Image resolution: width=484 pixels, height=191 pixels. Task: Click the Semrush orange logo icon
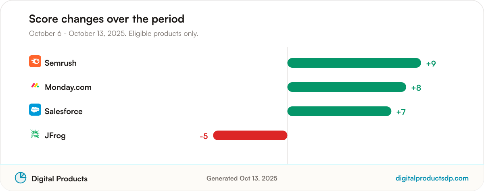coord(35,61)
